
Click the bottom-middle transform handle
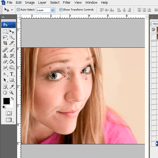tap(68, 79)
